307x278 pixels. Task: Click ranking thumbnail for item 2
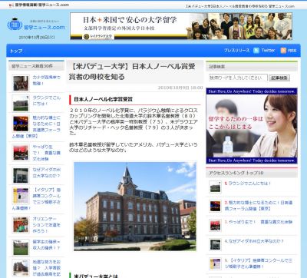point(215,206)
